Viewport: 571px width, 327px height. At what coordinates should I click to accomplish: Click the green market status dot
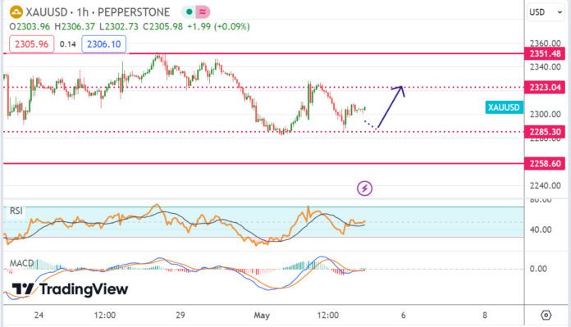click(x=189, y=12)
